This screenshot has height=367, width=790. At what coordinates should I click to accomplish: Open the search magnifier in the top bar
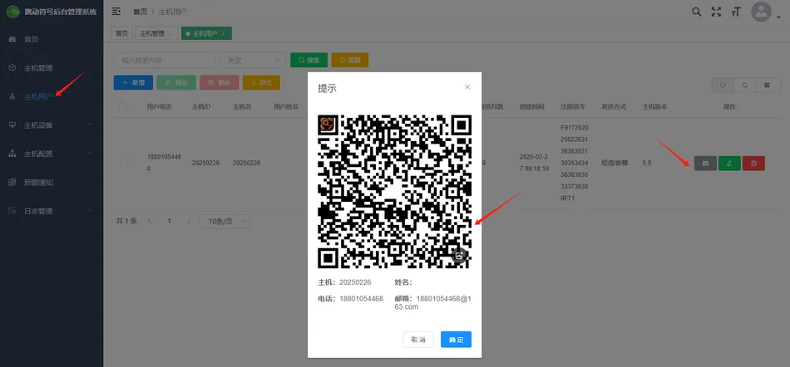coord(696,12)
